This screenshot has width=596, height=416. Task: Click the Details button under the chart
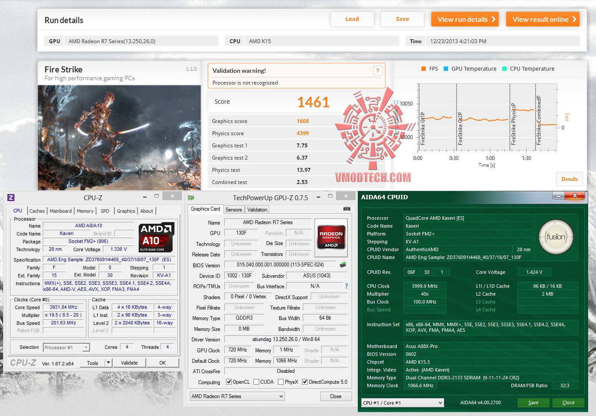pyautogui.click(x=569, y=179)
